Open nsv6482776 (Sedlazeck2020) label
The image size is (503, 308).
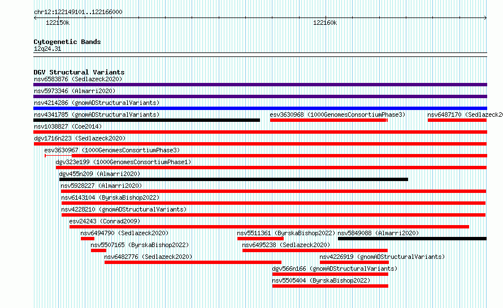[148, 257]
